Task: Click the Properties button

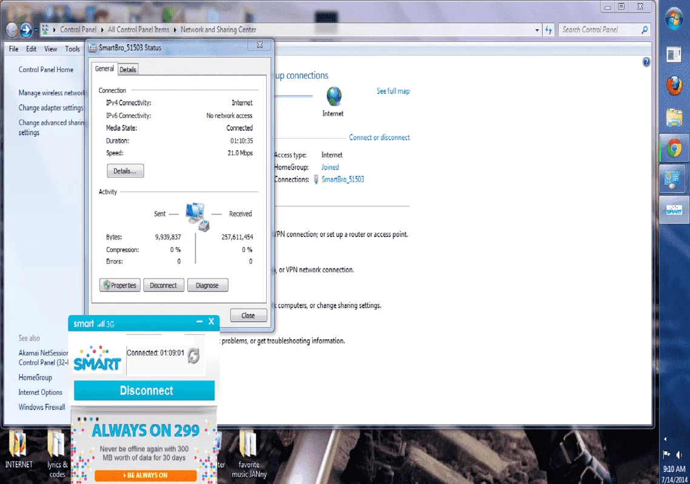Action: (119, 285)
